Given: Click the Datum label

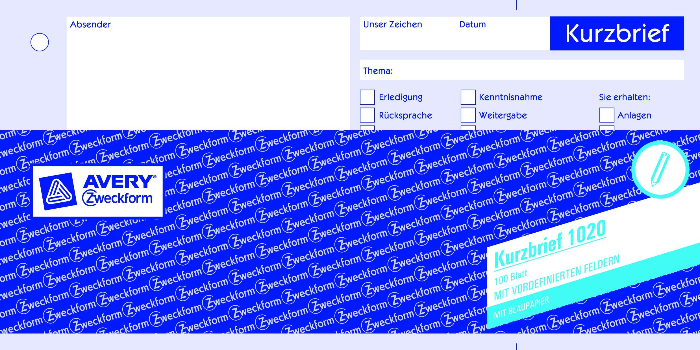Looking at the screenshot, I should 473,25.
